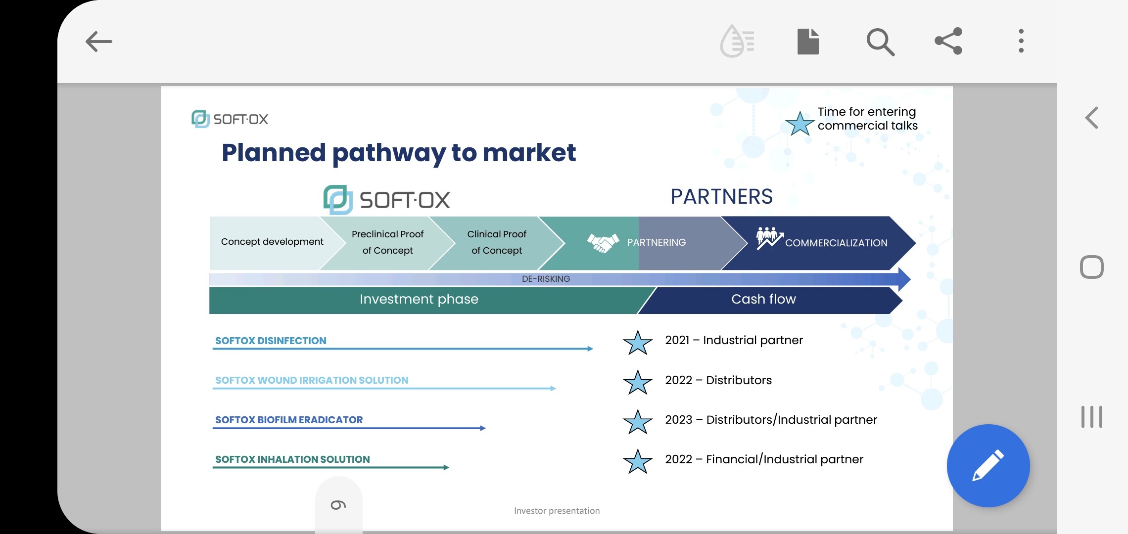1128x534 pixels.
Task: Tap the 2021 – Industrial partner text
Action: [734, 340]
